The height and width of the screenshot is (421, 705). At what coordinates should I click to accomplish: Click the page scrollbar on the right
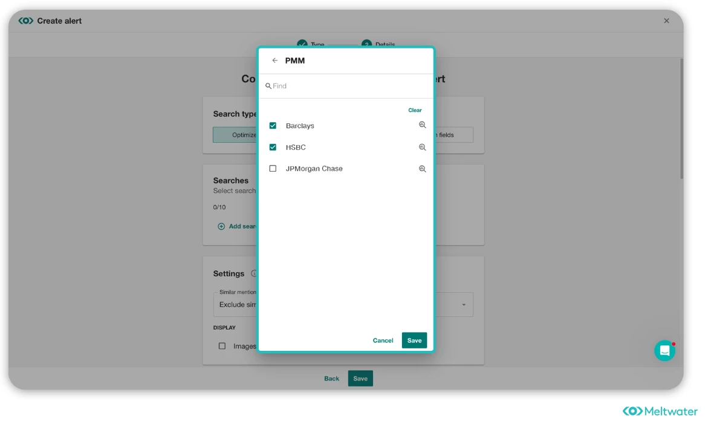point(681,119)
